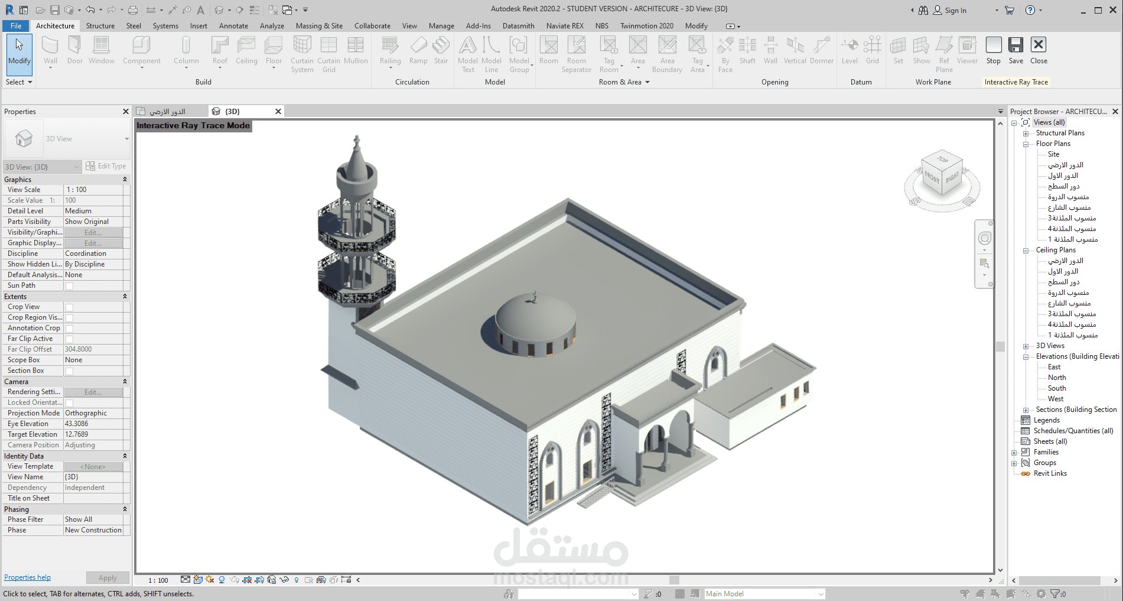This screenshot has height=601, width=1123.
Task: Click the Far Clip Offset value field
Action: click(x=93, y=349)
